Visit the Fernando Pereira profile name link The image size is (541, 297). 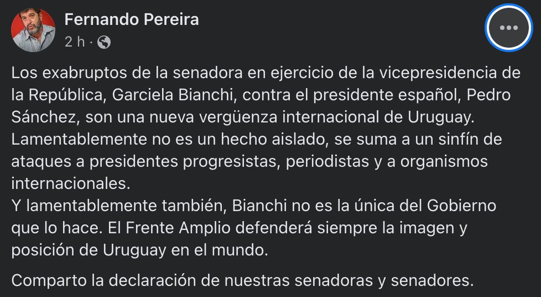pos(132,19)
